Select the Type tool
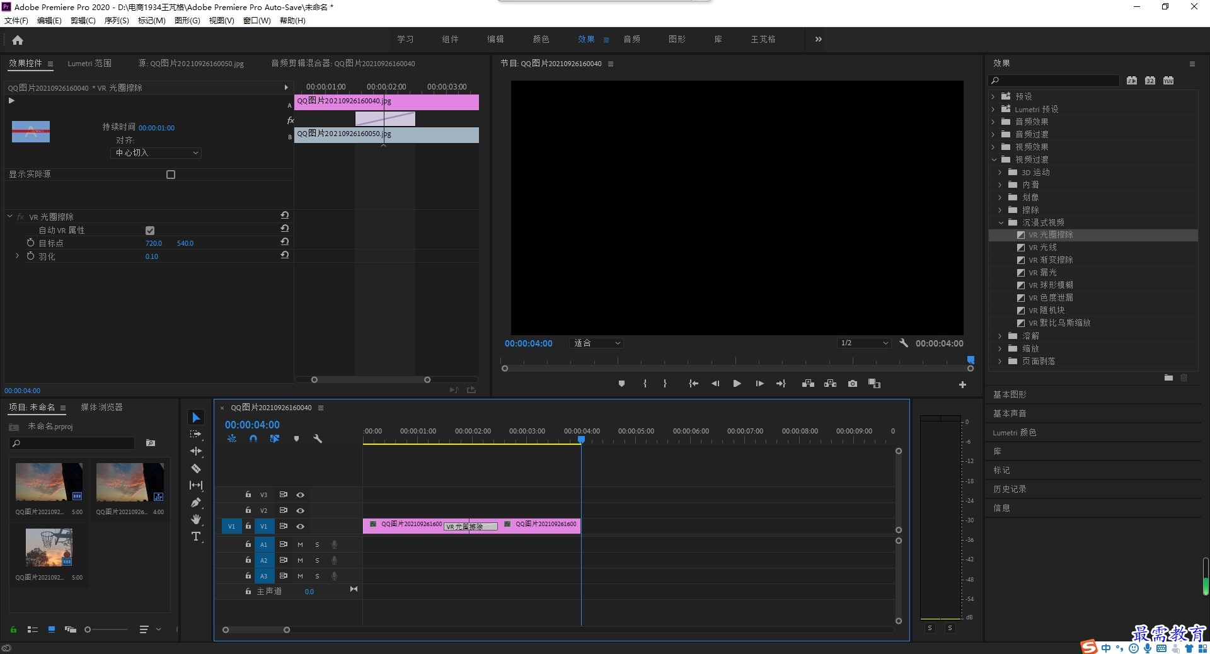This screenshot has width=1210, height=654. pyautogui.click(x=196, y=536)
